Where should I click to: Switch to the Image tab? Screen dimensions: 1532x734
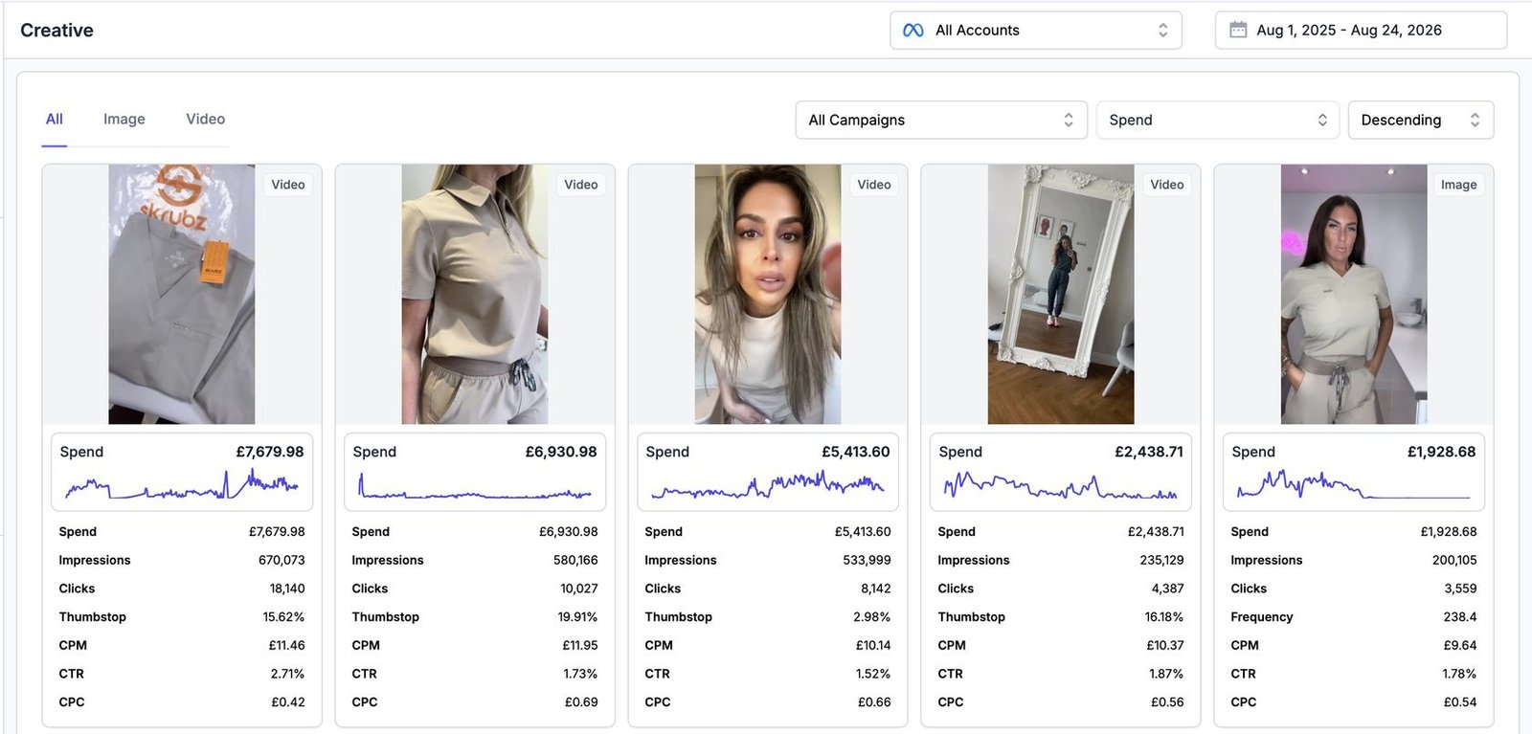pos(124,120)
